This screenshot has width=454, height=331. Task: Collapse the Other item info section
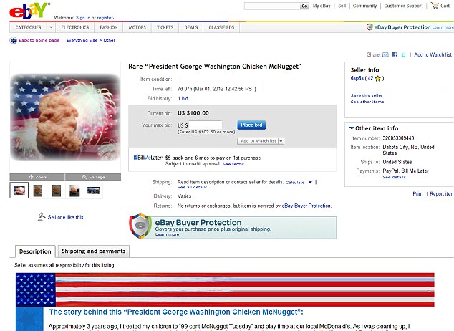point(352,128)
